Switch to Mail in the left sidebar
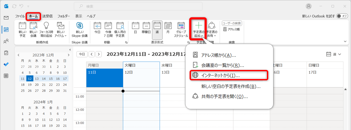This screenshot has width=351, height=130. point(6,18)
